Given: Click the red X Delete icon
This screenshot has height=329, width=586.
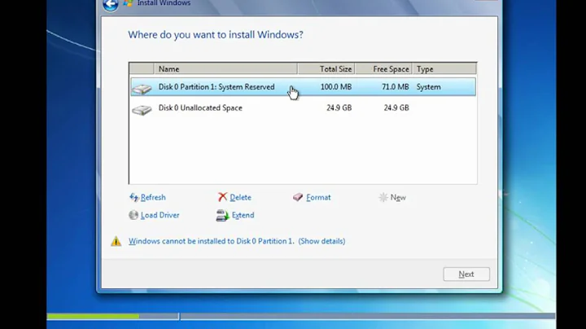Looking at the screenshot, I should tap(222, 197).
